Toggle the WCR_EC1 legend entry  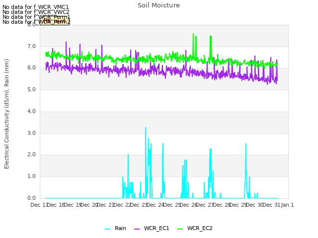(152, 228)
